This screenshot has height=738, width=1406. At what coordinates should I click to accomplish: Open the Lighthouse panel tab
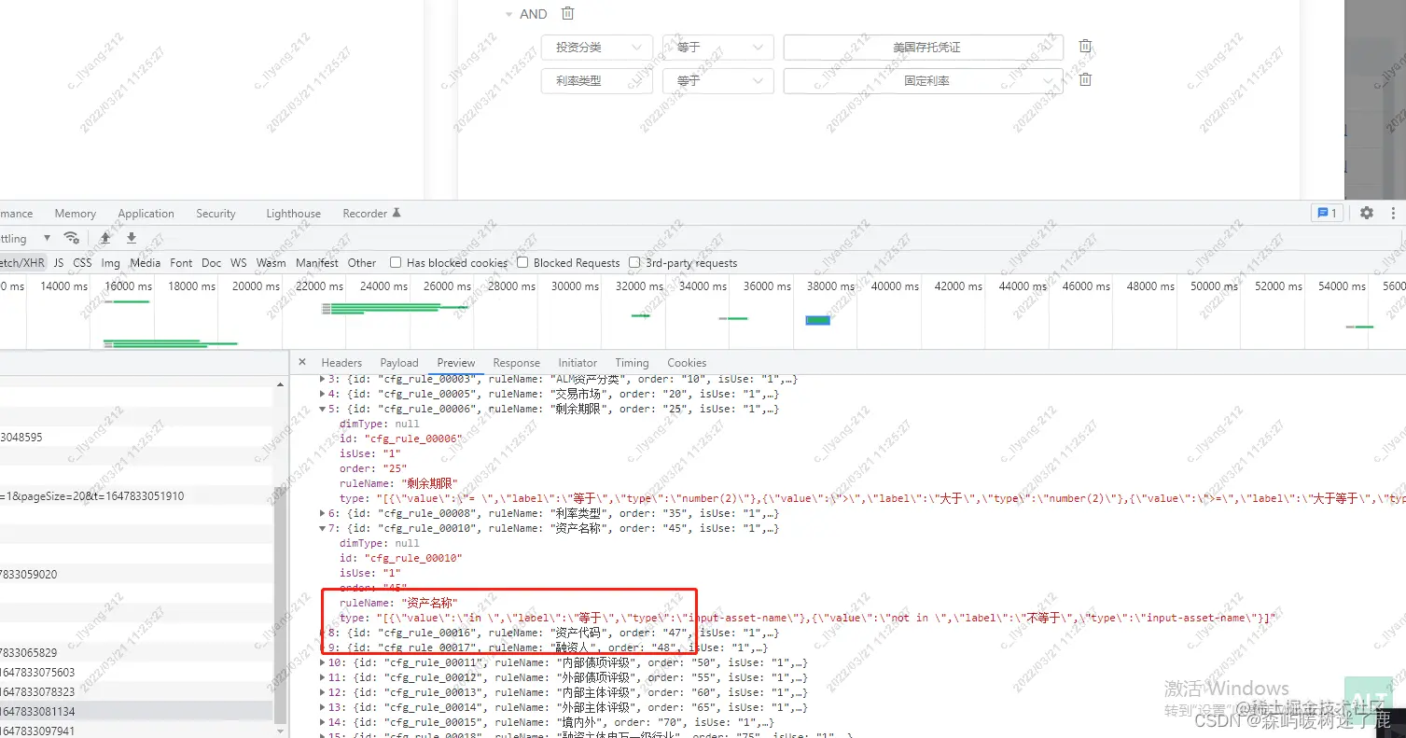(x=293, y=214)
